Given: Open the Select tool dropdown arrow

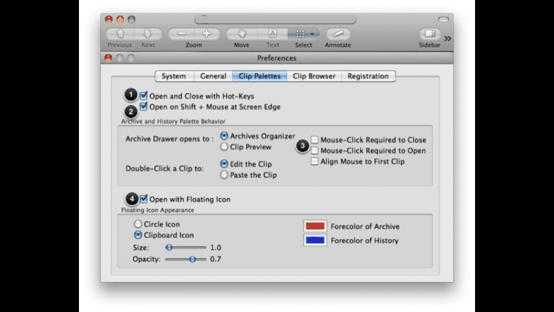Looking at the screenshot, I should [311, 34].
